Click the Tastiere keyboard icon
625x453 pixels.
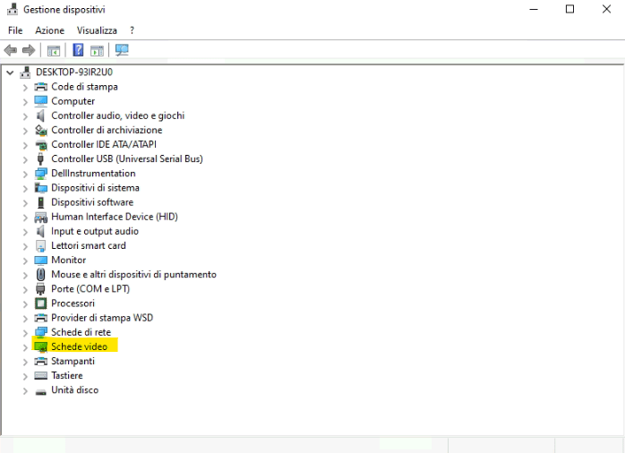tap(40, 375)
